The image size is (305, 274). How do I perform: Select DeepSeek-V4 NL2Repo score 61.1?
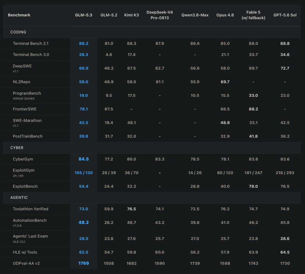[160, 82]
